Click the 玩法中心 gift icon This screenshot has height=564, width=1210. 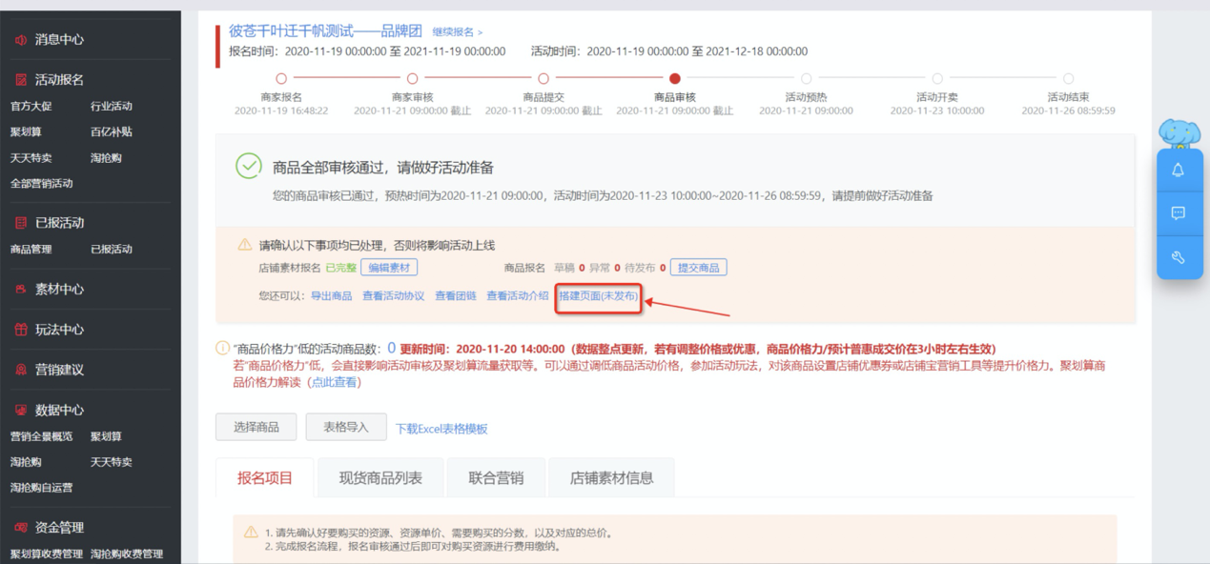click(x=21, y=330)
